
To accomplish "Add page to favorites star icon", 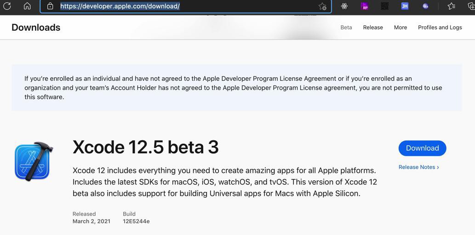I will tap(323, 6).
